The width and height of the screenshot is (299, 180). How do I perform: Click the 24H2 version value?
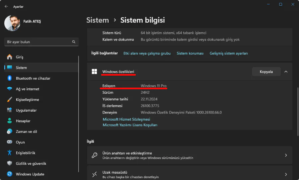(x=145, y=92)
